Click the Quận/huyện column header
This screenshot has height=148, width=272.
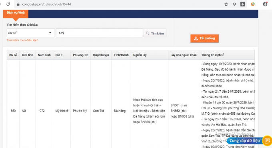point(101,55)
